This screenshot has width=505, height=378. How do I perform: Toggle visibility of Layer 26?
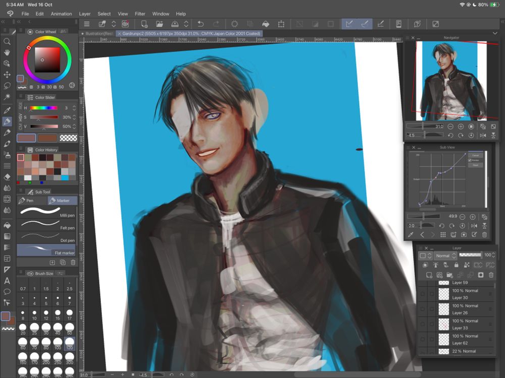423,309
